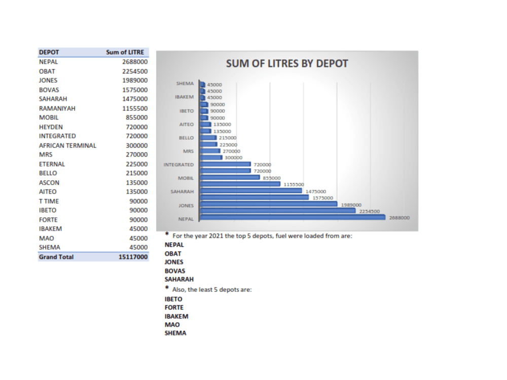Click the 'Also, the least 5 depots are:' line
Image resolution: width=507 pixels, height=380 pixels.
point(212,289)
